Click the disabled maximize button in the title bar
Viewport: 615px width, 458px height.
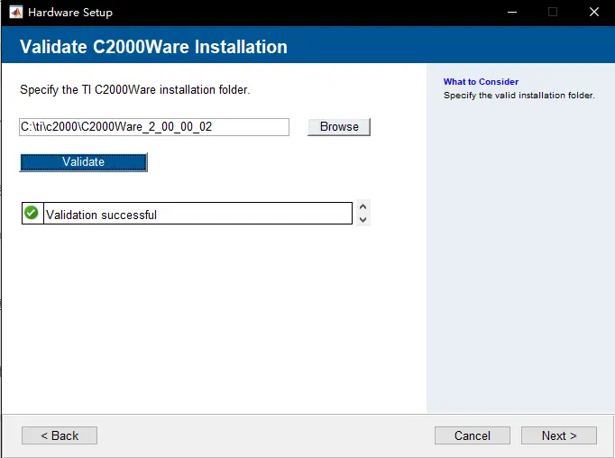click(553, 12)
